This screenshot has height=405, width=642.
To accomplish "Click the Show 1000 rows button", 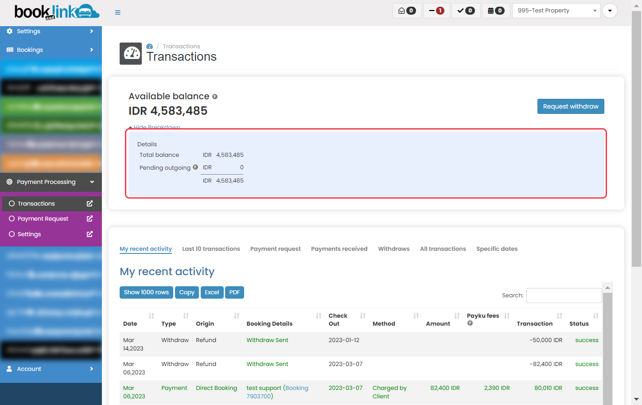I will [x=146, y=292].
